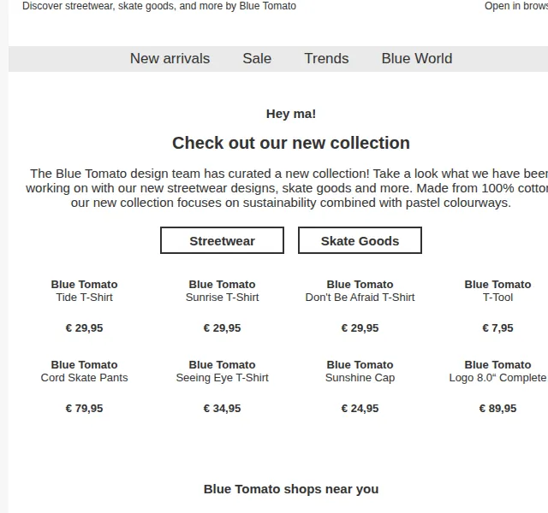Click the Blue Tomato brand above Seeing Eye T-Shirt
Viewport: 548px width, 513px height.
pos(223,365)
